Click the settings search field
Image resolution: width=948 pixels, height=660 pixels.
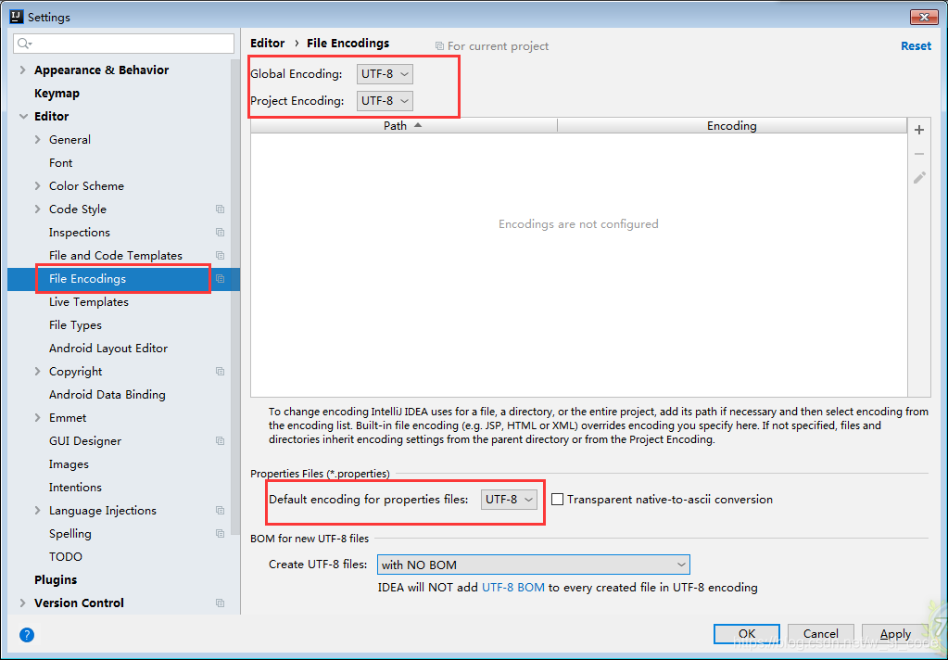(x=124, y=44)
